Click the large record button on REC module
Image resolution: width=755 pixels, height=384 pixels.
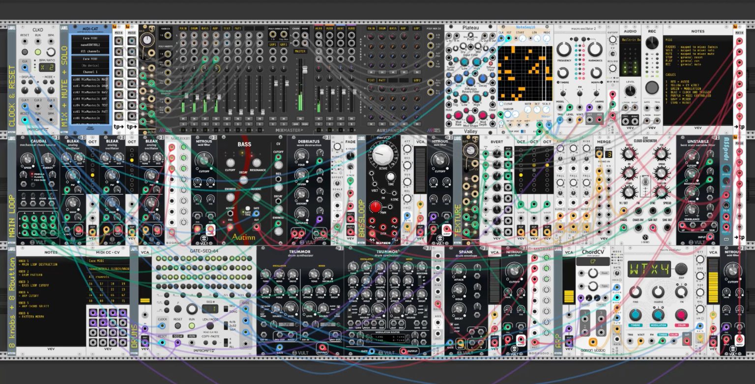click(x=652, y=88)
